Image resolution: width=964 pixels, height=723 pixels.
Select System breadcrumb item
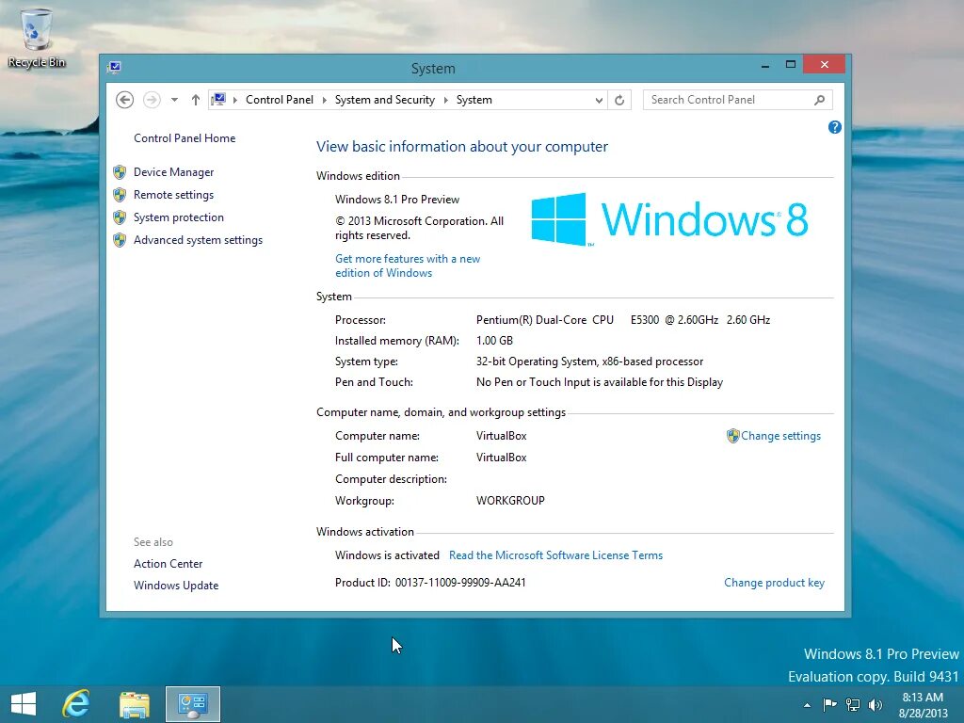tap(474, 100)
